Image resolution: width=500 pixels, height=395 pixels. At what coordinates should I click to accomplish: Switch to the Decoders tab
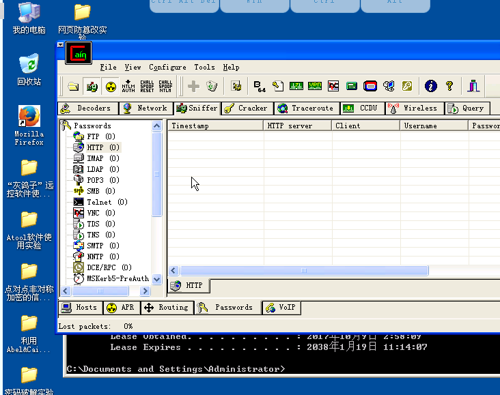coord(88,108)
